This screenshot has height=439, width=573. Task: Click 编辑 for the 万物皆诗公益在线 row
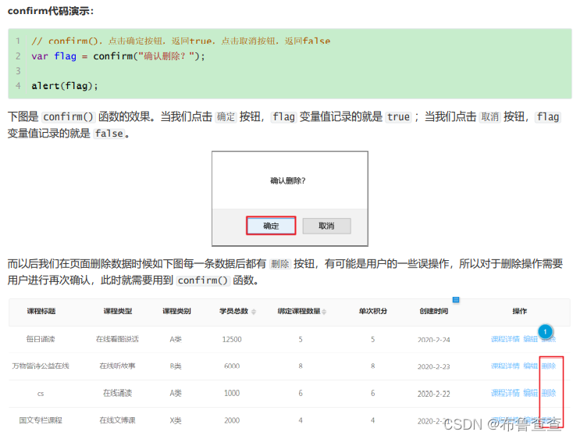(530, 366)
